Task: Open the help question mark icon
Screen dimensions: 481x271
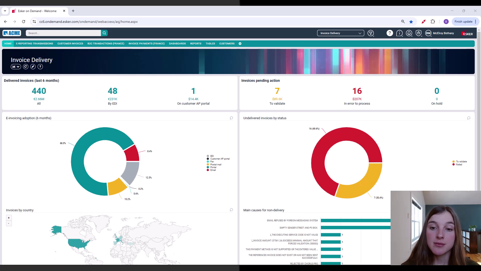Action: [x=390, y=33]
